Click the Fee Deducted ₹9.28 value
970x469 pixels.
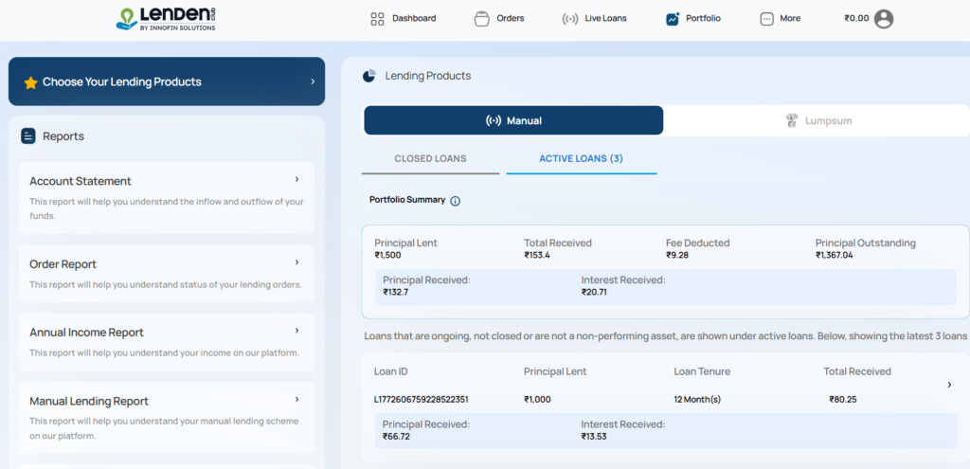tap(676, 255)
